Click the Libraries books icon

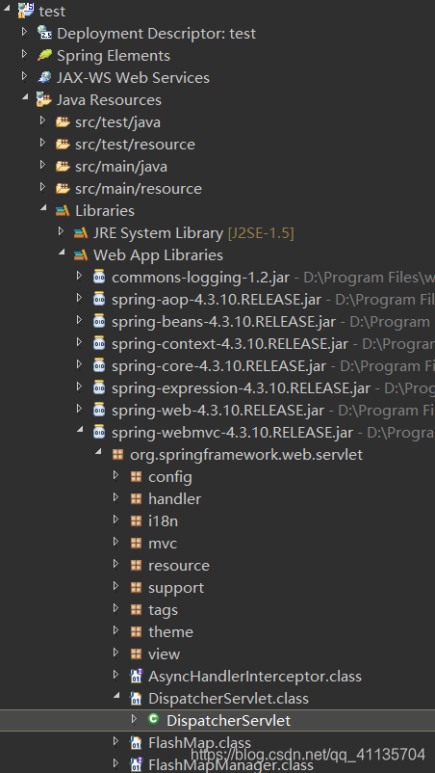pos(63,211)
